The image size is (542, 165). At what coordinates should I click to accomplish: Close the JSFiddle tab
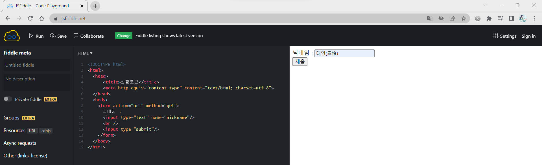(82, 6)
